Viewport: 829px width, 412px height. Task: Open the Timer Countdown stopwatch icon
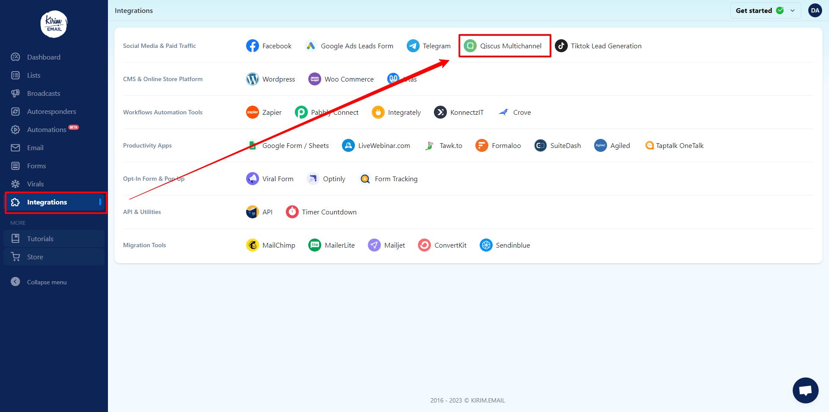[292, 212]
